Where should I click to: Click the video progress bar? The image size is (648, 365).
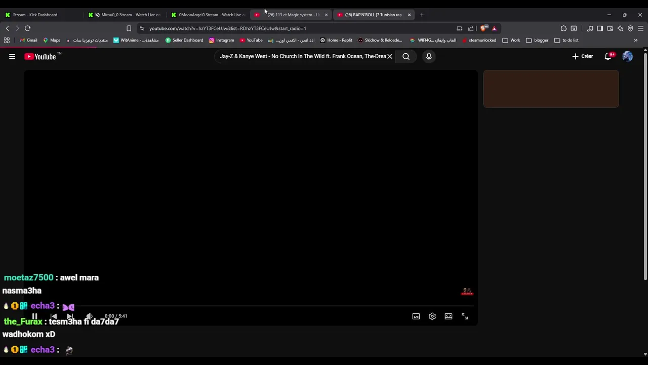(251, 306)
